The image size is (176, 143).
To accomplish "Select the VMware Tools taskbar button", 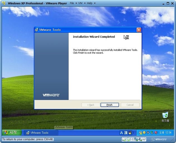I will click(41, 133).
